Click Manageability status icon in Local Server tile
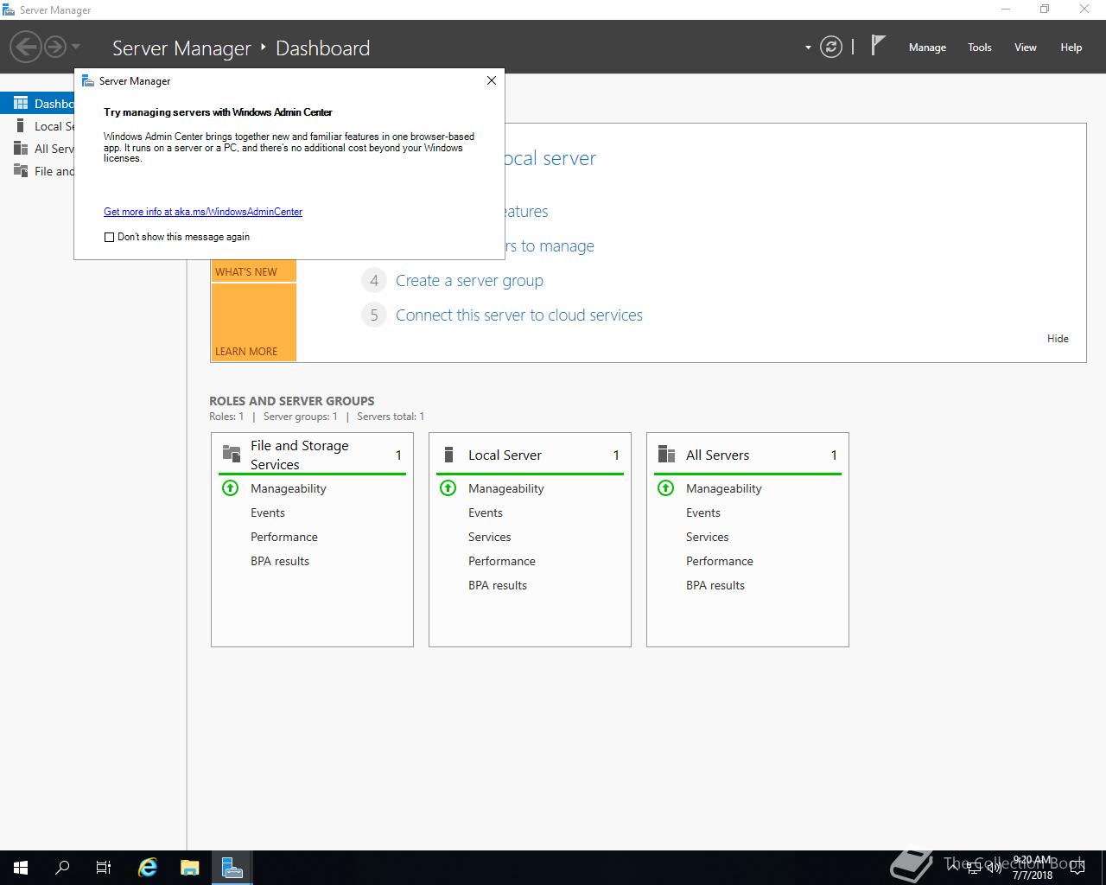 448,488
